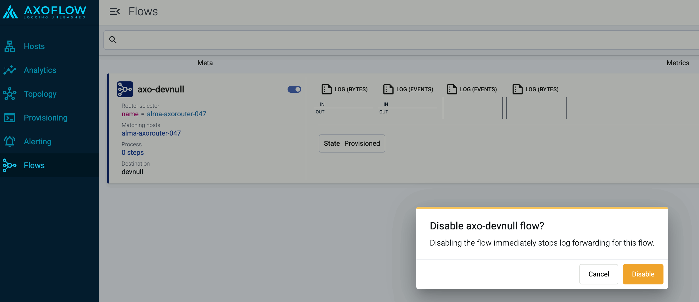Open the alma-axorouter-047 selector value link
This screenshot has width=699, height=302.
point(176,114)
